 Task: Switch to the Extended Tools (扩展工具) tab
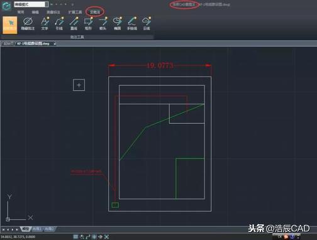(75, 12)
